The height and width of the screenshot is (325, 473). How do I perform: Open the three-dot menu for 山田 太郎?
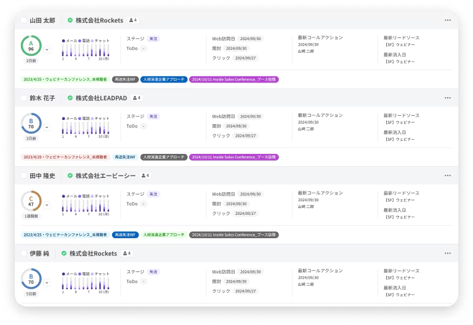tap(448, 20)
